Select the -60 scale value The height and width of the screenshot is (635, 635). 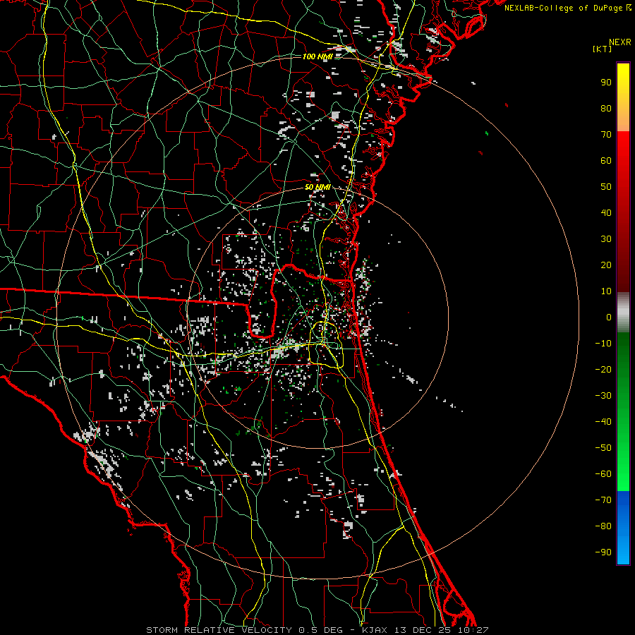pyautogui.click(x=603, y=474)
